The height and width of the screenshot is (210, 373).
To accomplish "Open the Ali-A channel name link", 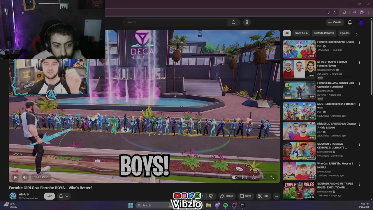I will 22,194.
